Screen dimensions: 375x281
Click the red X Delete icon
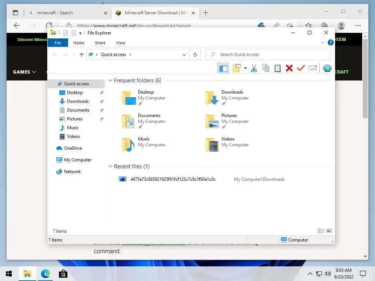(x=289, y=68)
